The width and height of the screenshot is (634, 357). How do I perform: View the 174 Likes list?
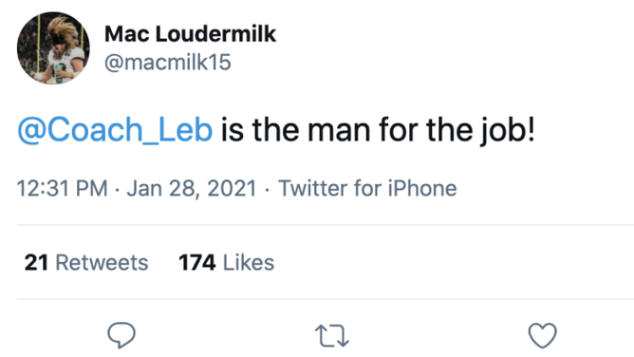(x=227, y=262)
